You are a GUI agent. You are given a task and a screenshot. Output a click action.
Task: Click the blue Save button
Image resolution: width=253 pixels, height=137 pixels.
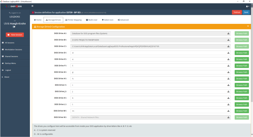246,12
